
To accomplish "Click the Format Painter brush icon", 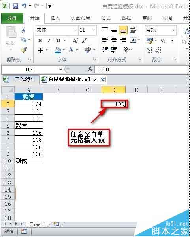I will coord(24,50).
